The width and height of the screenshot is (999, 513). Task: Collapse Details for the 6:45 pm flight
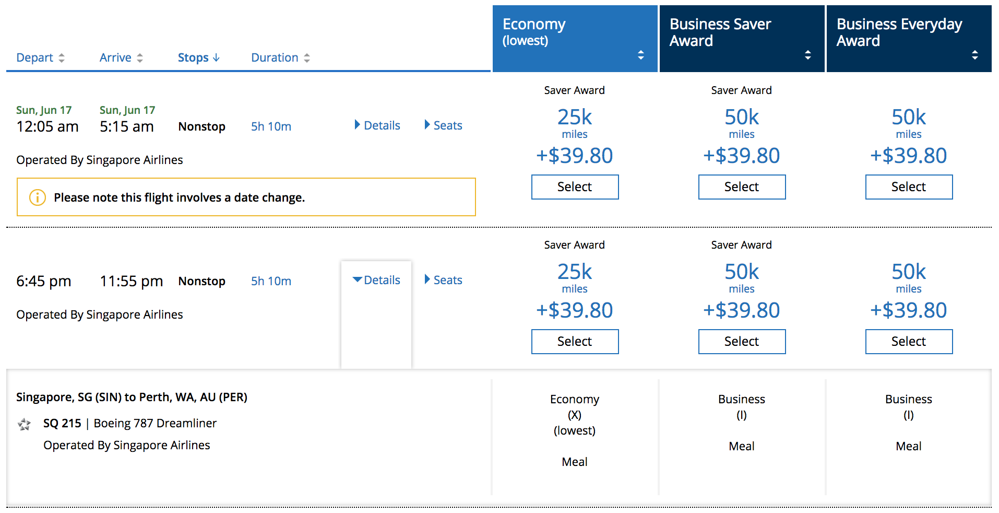point(377,280)
